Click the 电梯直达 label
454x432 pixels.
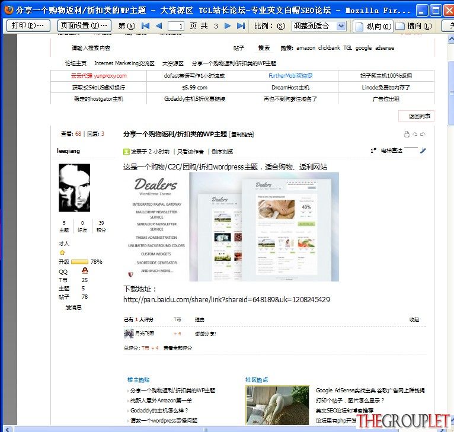pyautogui.click(x=391, y=151)
